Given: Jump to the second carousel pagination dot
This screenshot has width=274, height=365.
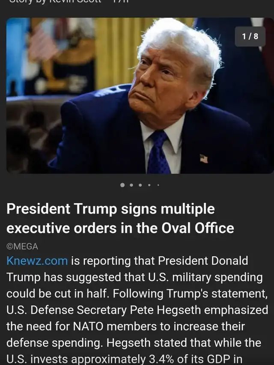Looking at the screenshot, I should [131, 185].
